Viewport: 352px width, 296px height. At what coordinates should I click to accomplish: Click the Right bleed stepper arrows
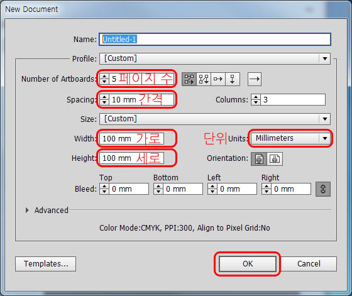267,189
